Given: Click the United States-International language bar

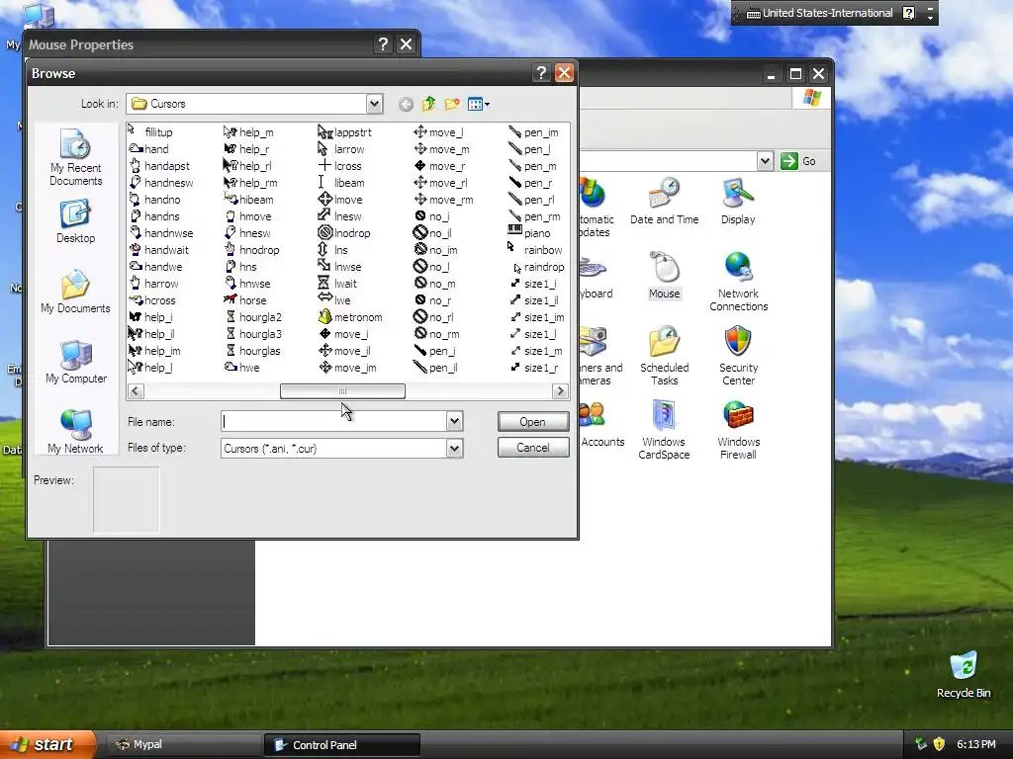Looking at the screenshot, I should tap(819, 13).
